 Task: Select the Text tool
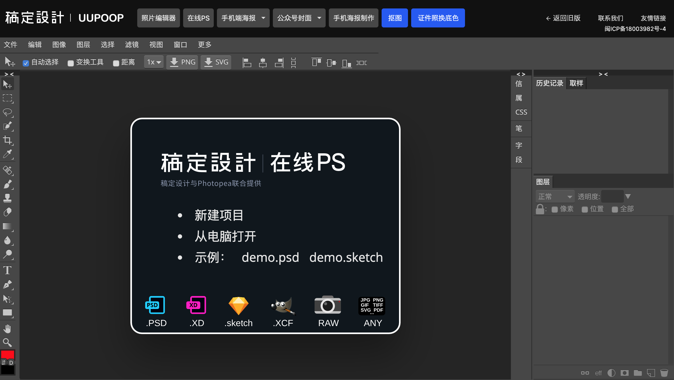click(7, 270)
